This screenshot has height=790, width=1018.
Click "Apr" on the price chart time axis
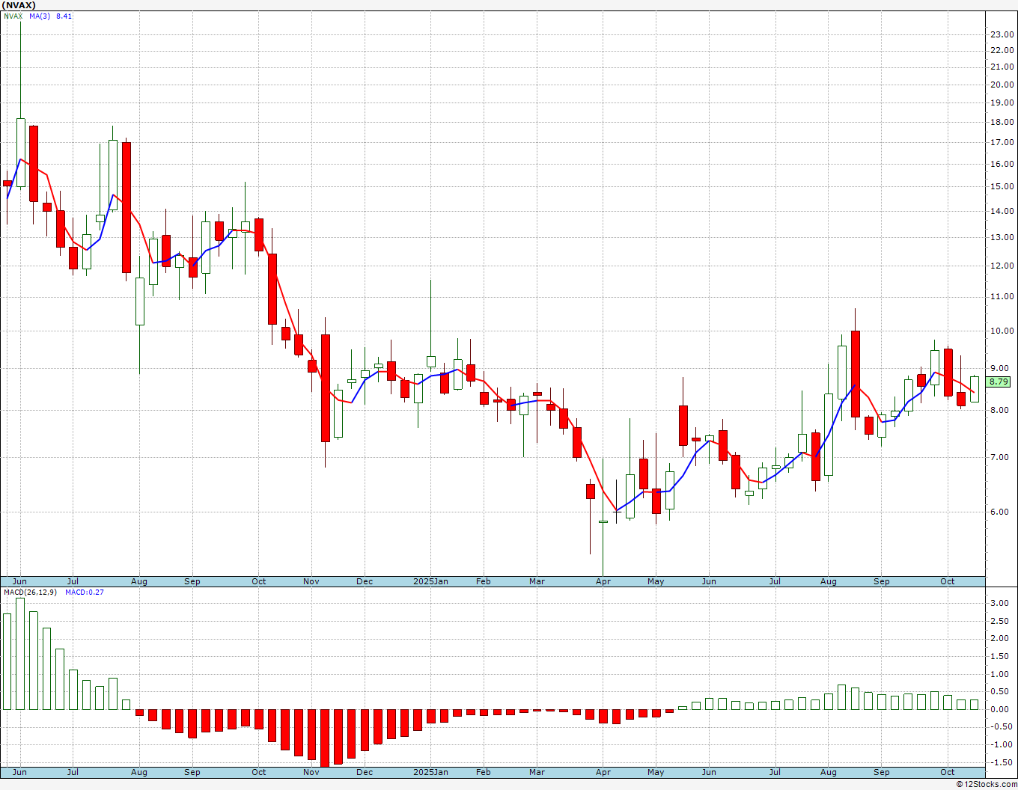tap(603, 581)
